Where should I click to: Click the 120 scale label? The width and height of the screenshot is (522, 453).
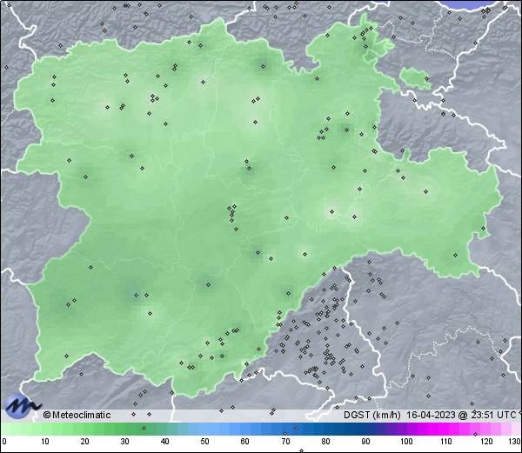click(486, 442)
